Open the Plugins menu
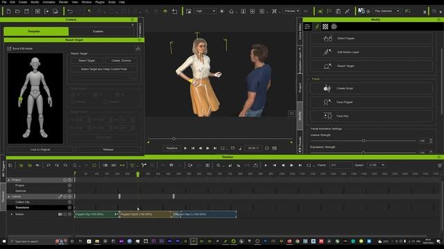 100,2
